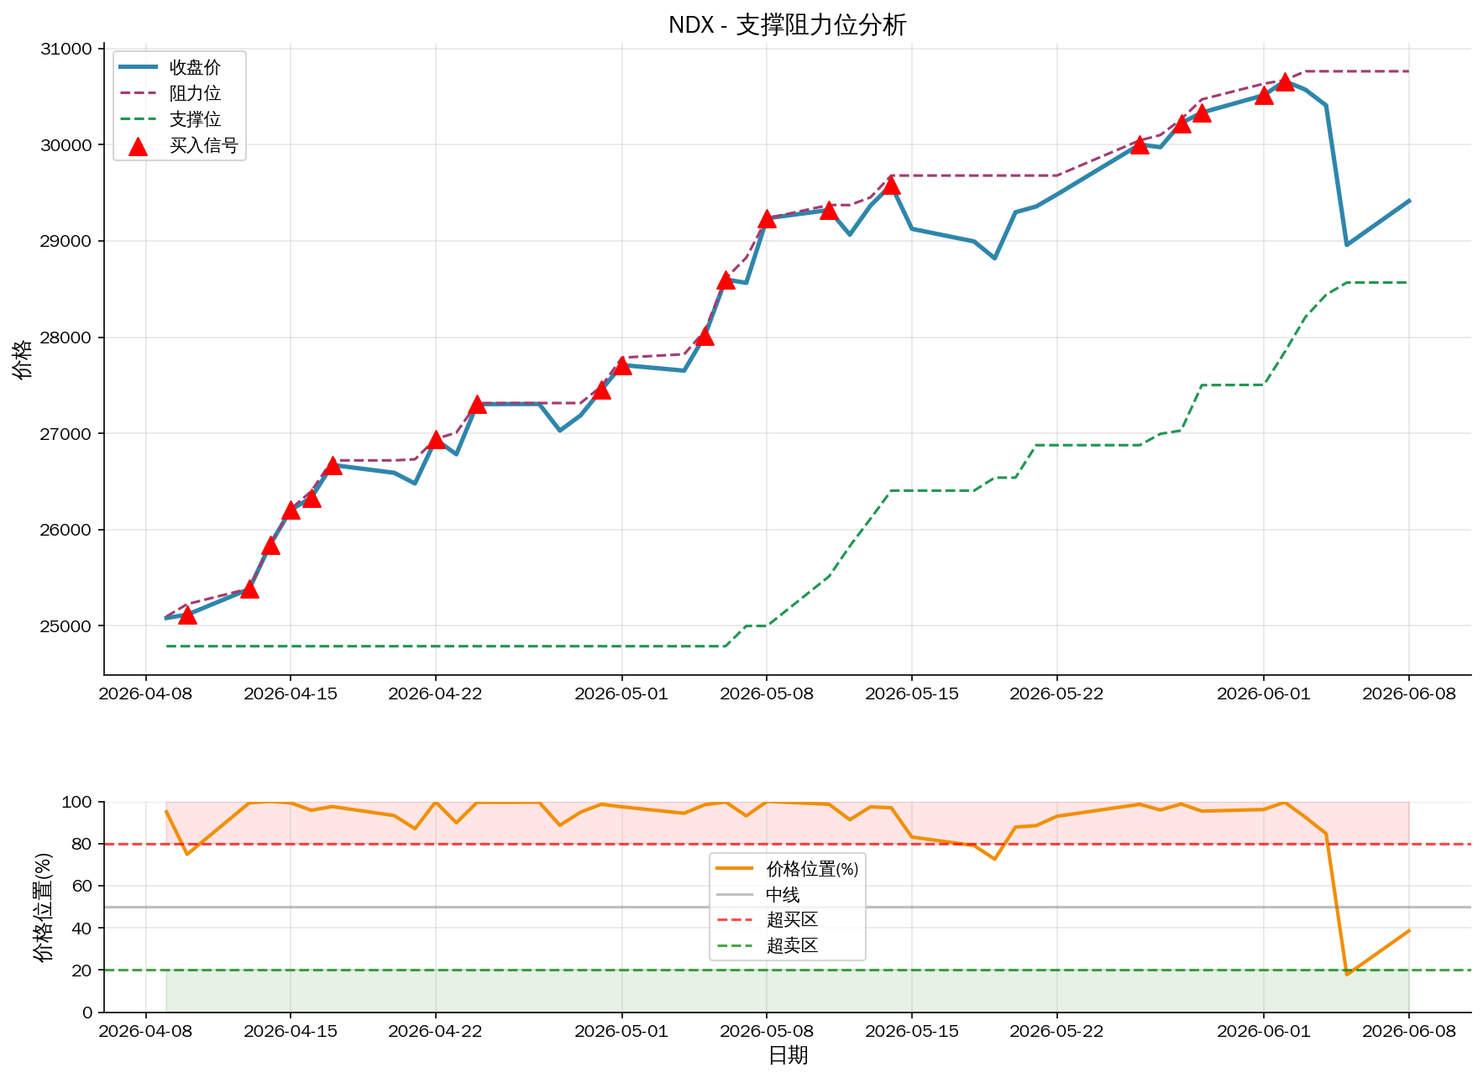
Task: Click the 价格位置(%) vertical axis label
Action: coord(43,907)
